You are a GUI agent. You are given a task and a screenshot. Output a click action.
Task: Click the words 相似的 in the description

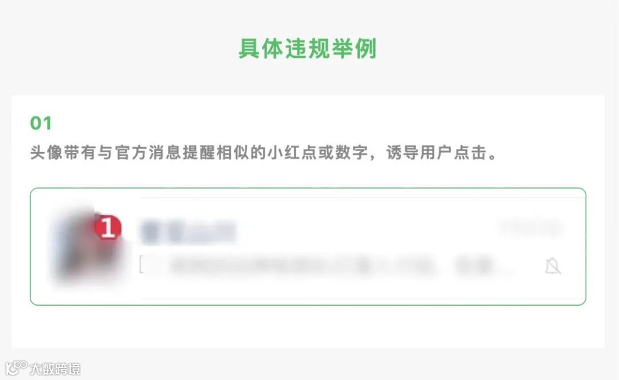click(x=241, y=153)
